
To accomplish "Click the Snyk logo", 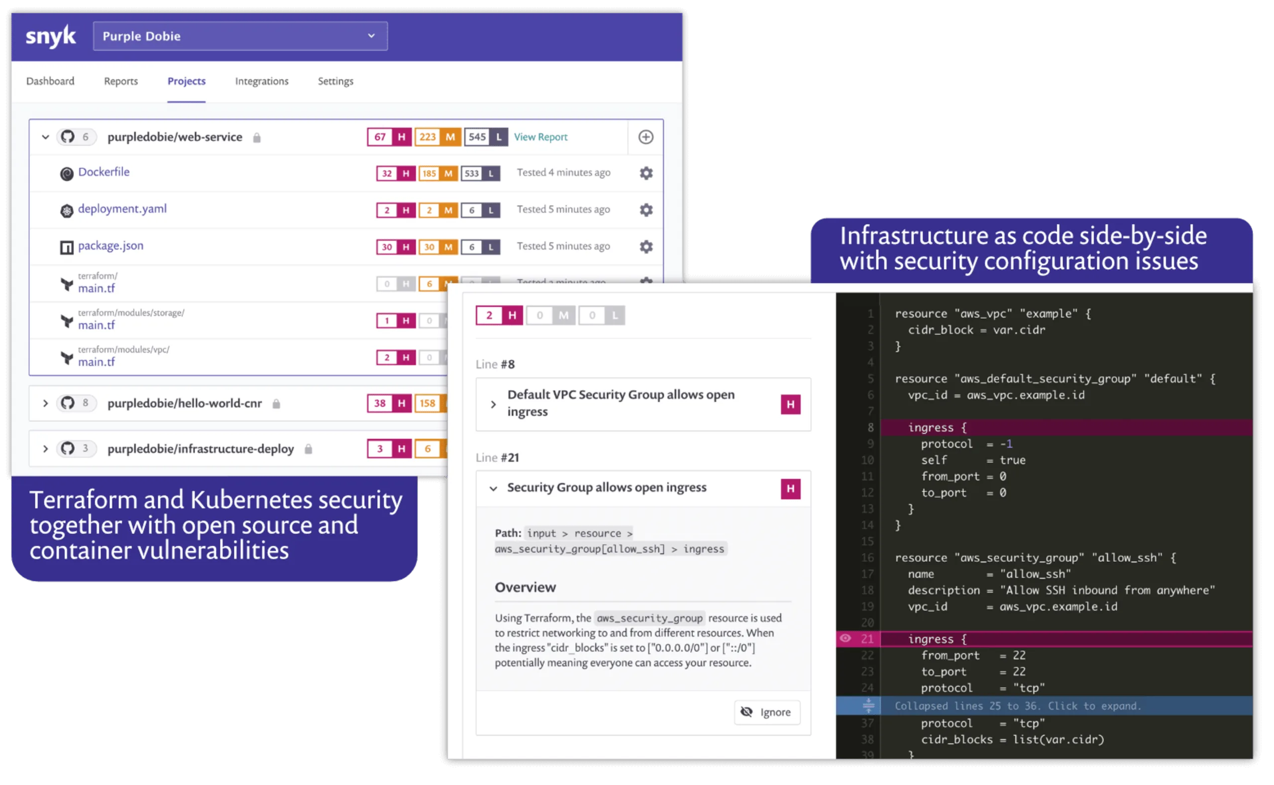I will 50,35.
